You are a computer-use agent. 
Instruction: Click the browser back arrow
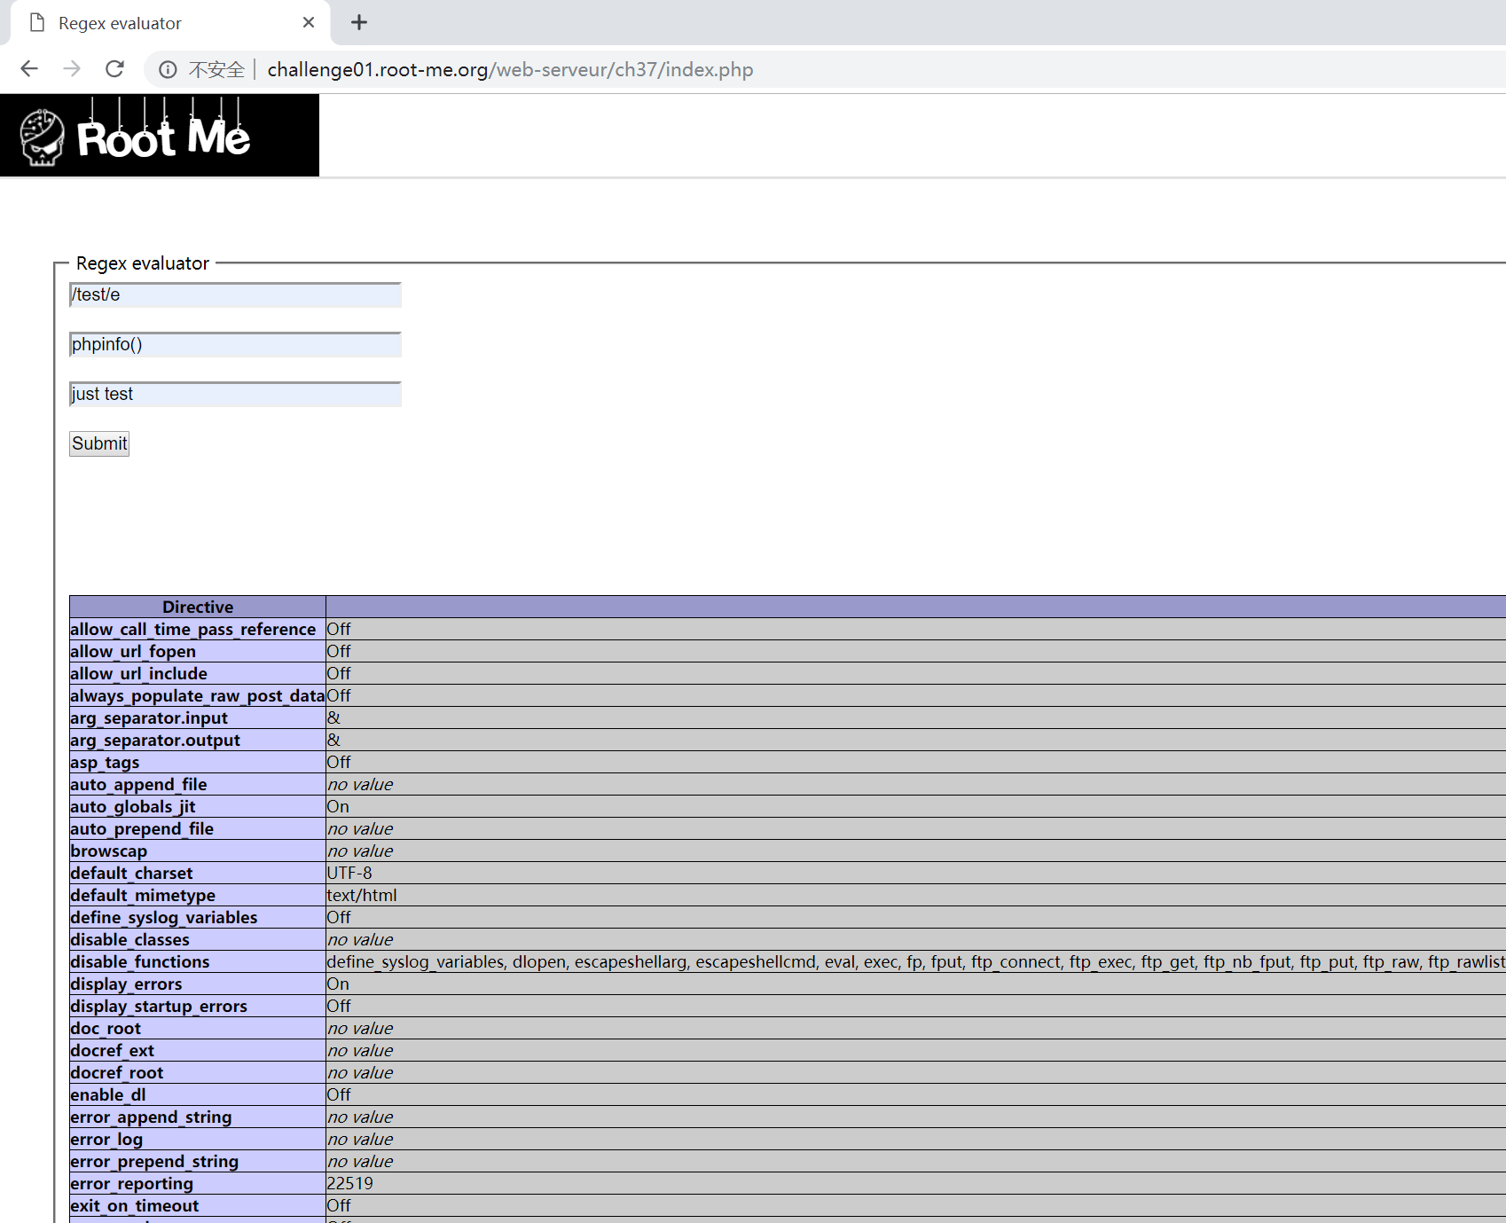[x=29, y=69]
